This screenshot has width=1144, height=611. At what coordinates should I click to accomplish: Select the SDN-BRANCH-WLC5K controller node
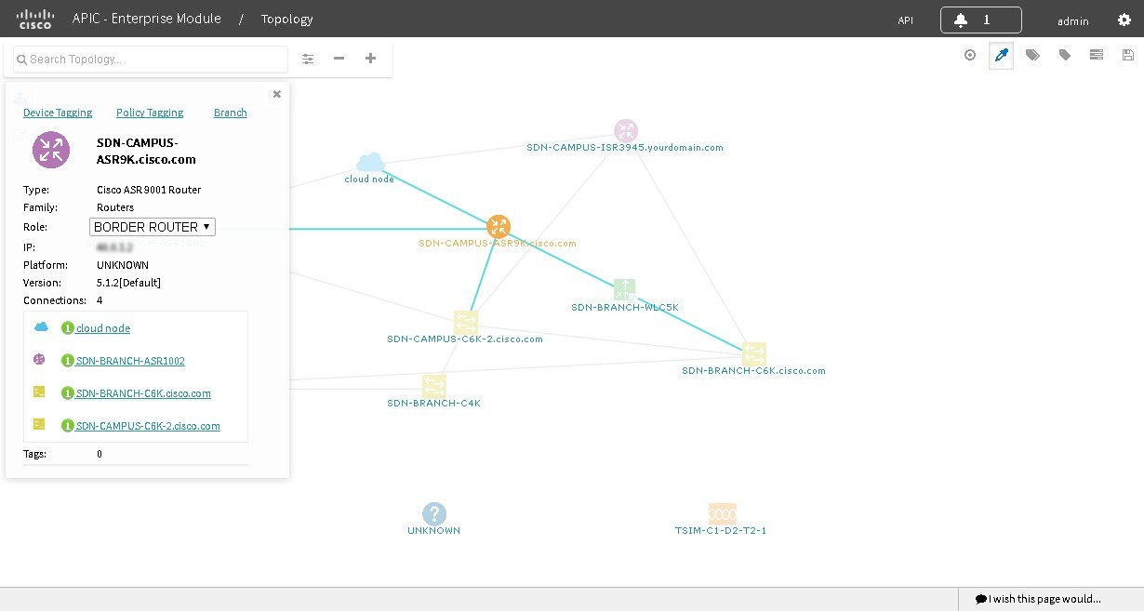tap(625, 289)
